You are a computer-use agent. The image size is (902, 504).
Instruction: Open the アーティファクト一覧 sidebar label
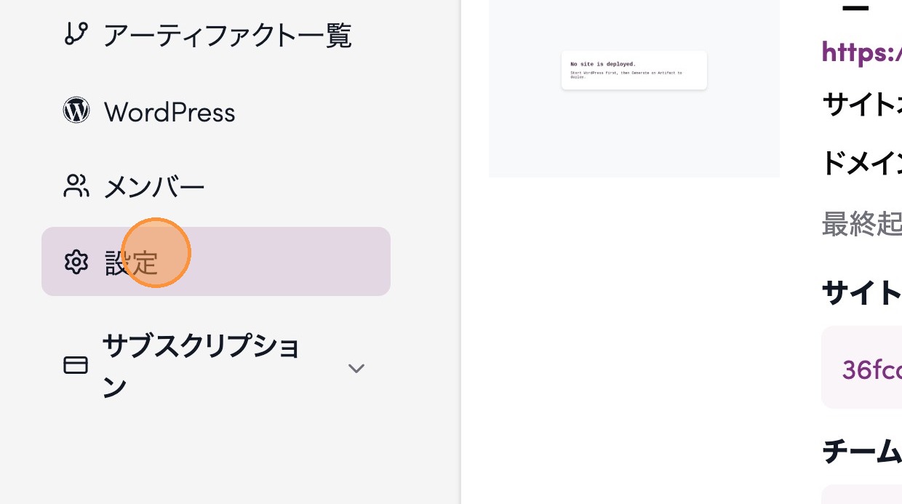[227, 35]
